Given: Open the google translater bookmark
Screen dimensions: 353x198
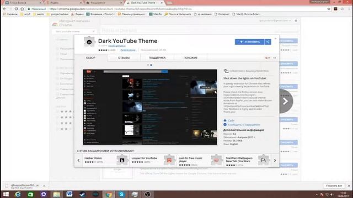Looking at the screenshot, I should tap(57, 14).
